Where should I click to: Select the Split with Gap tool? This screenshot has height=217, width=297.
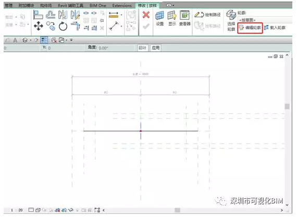click(x=94, y=13)
